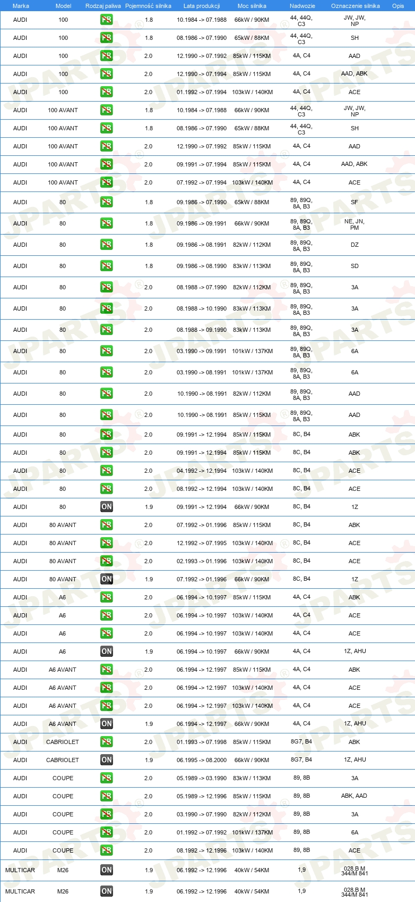415x902 pixels.
Task: Click the petrol icon in the COUPE ACE row
Action: tap(107, 850)
